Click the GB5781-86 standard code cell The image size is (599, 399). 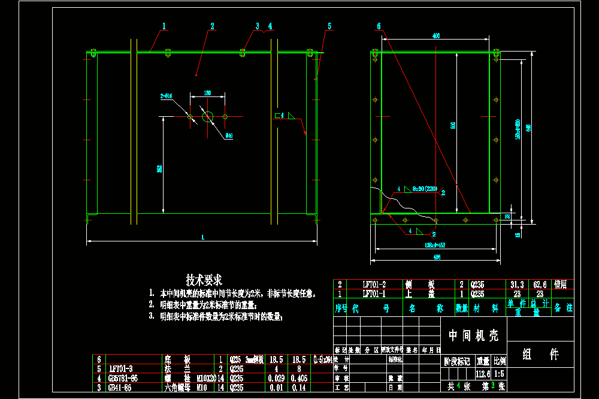click(x=123, y=379)
